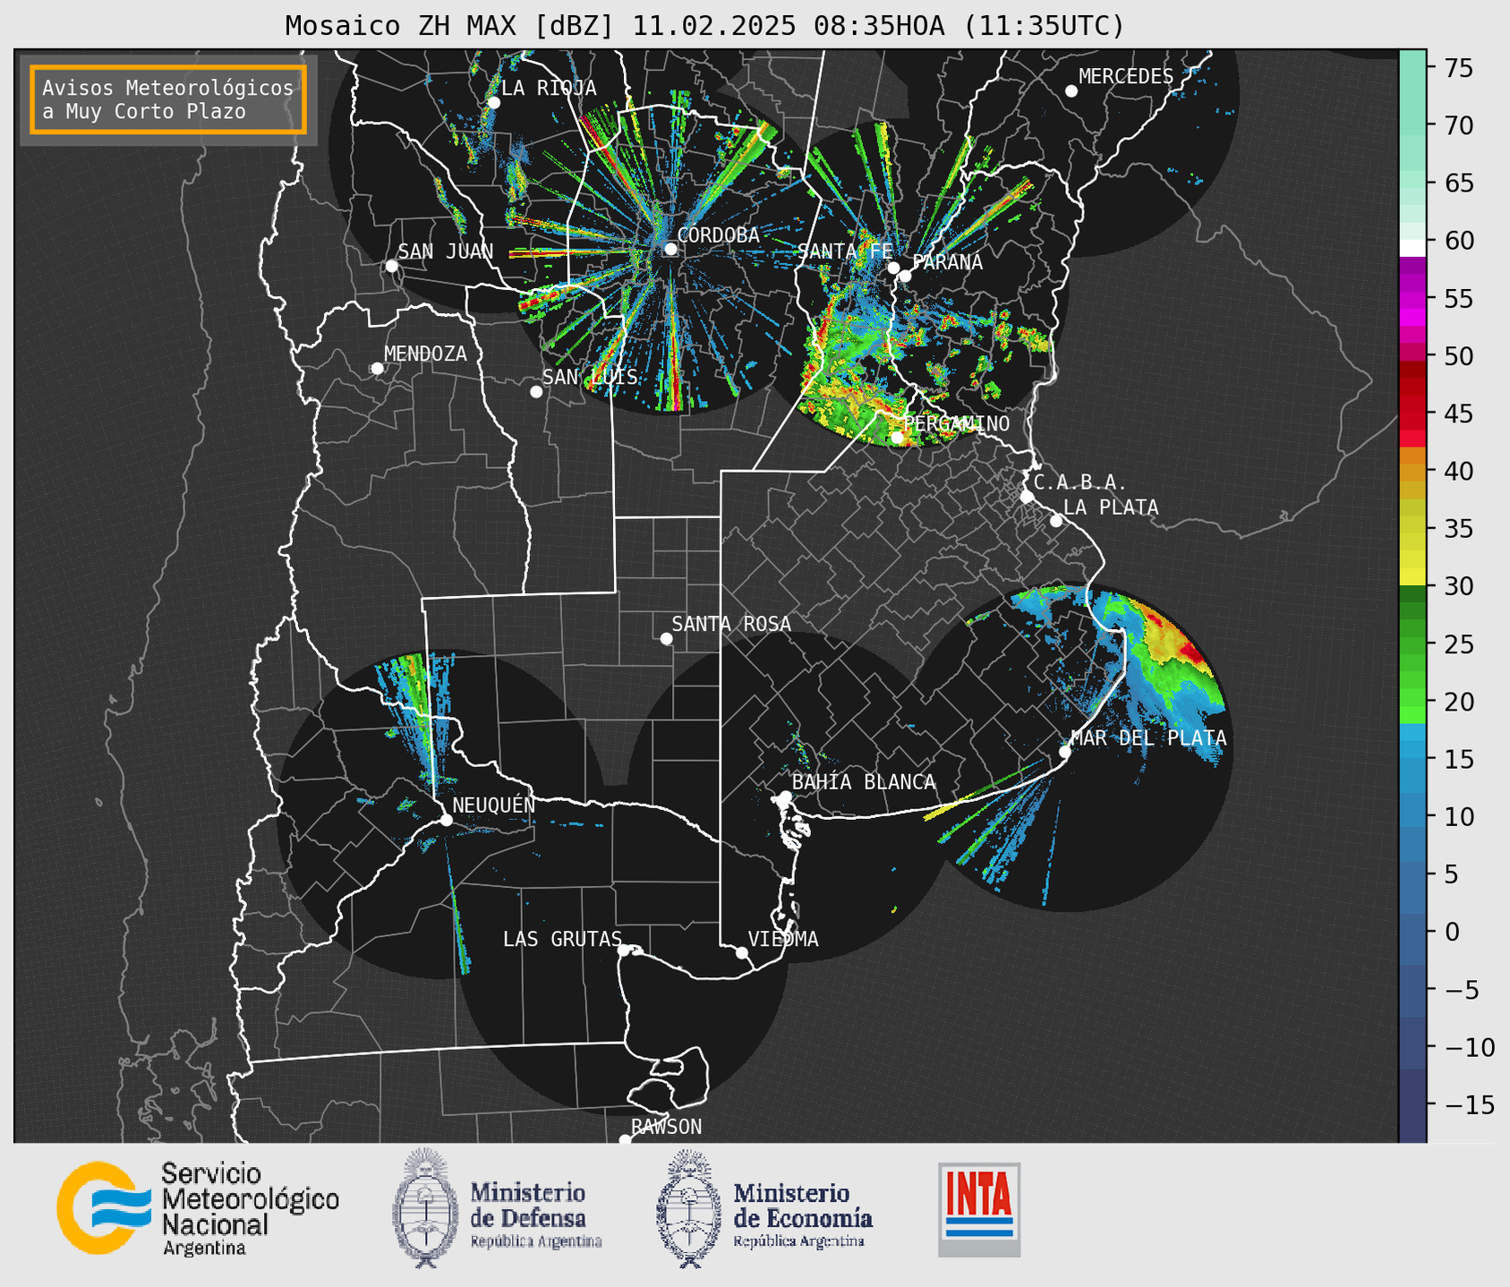Screen dimensions: 1510x1287
Task: Select the SAN LUIS city marker
Action: [x=536, y=392]
